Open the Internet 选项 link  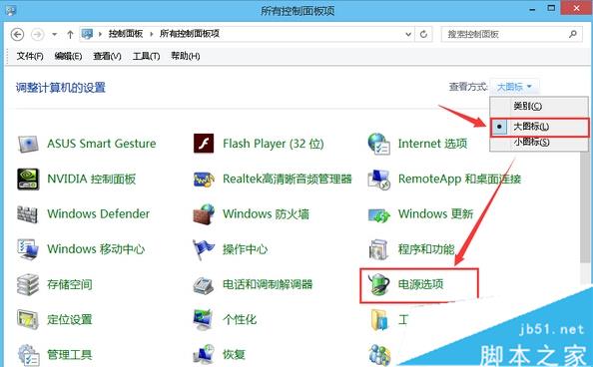coord(432,144)
